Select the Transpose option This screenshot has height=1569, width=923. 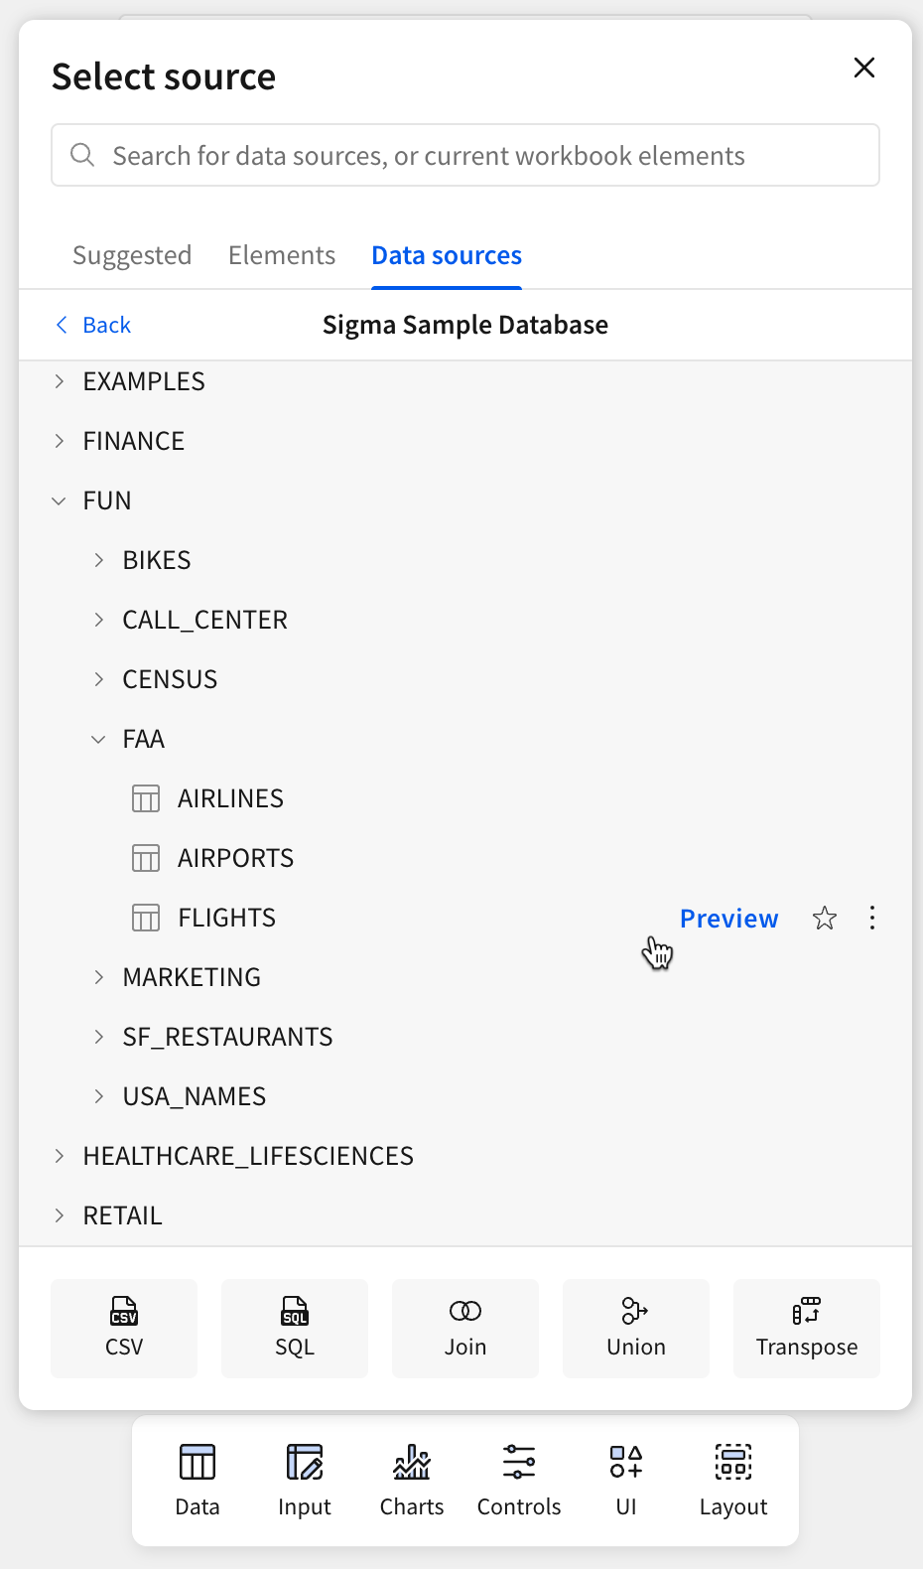point(806,1328)
